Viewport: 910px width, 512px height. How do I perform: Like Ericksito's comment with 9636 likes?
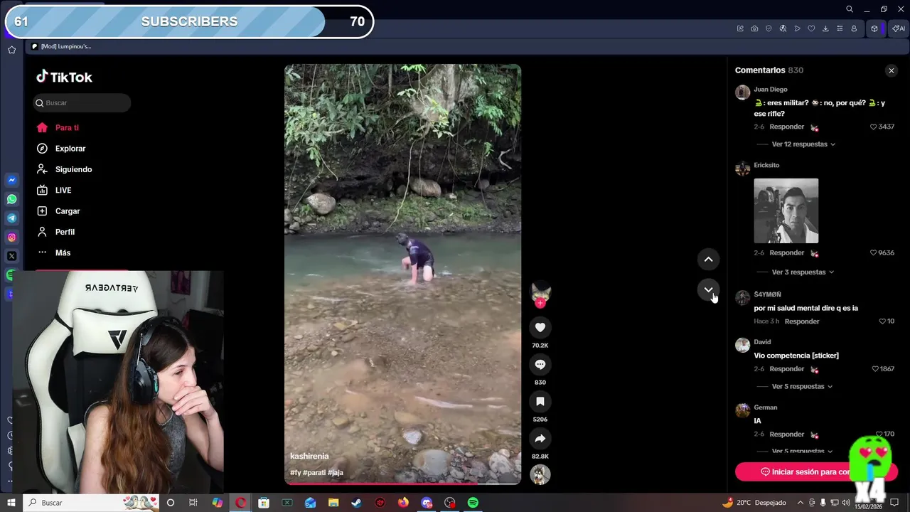pyautogui.click(x=874, y=253)
